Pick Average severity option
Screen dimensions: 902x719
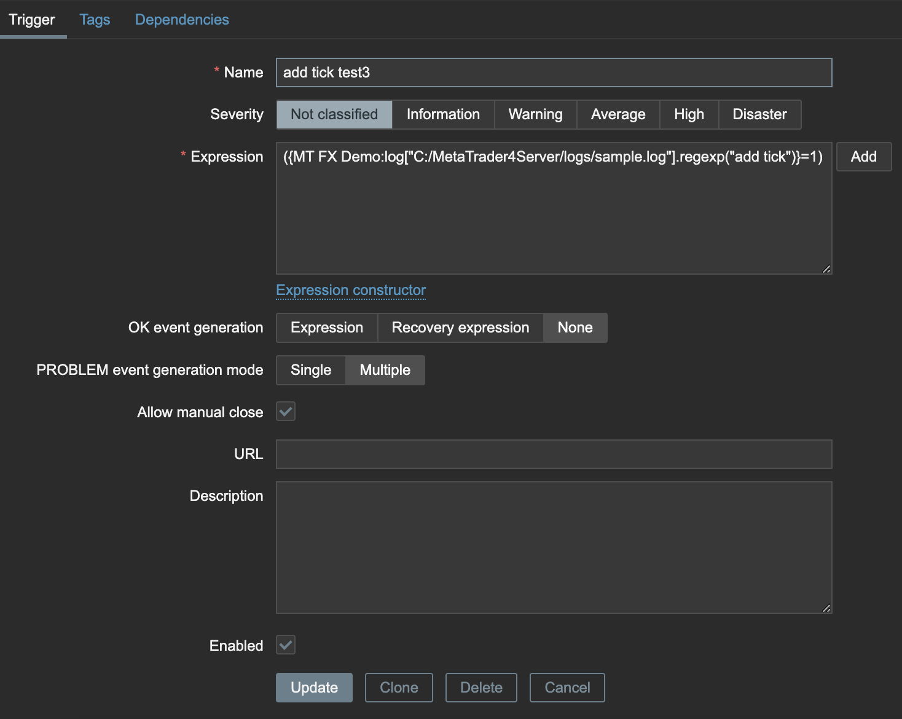pyautogui.click(x=618, y=114)
